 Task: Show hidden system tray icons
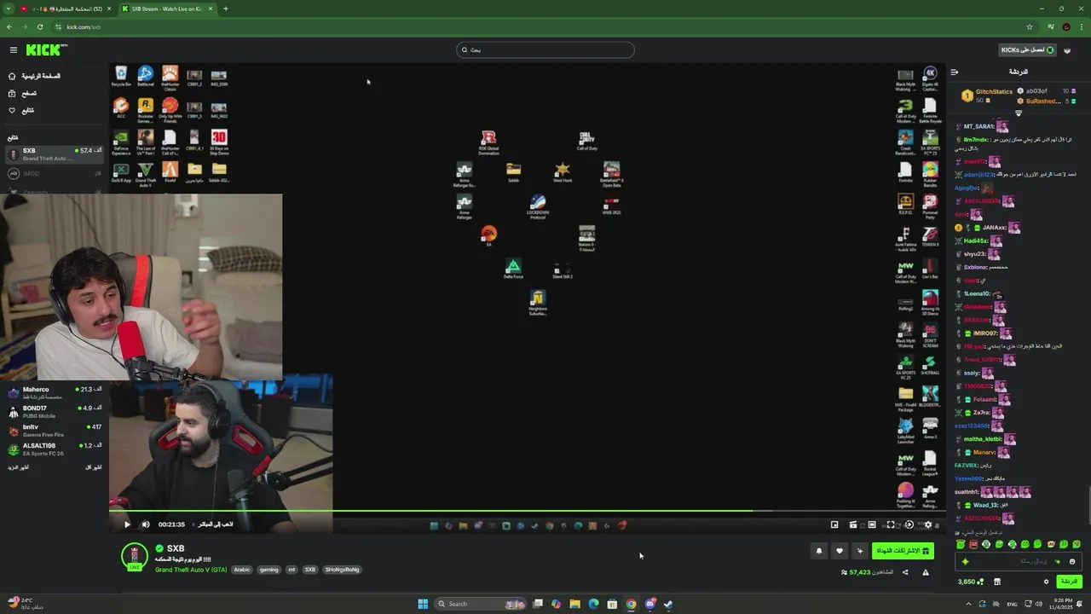[968, 604]
